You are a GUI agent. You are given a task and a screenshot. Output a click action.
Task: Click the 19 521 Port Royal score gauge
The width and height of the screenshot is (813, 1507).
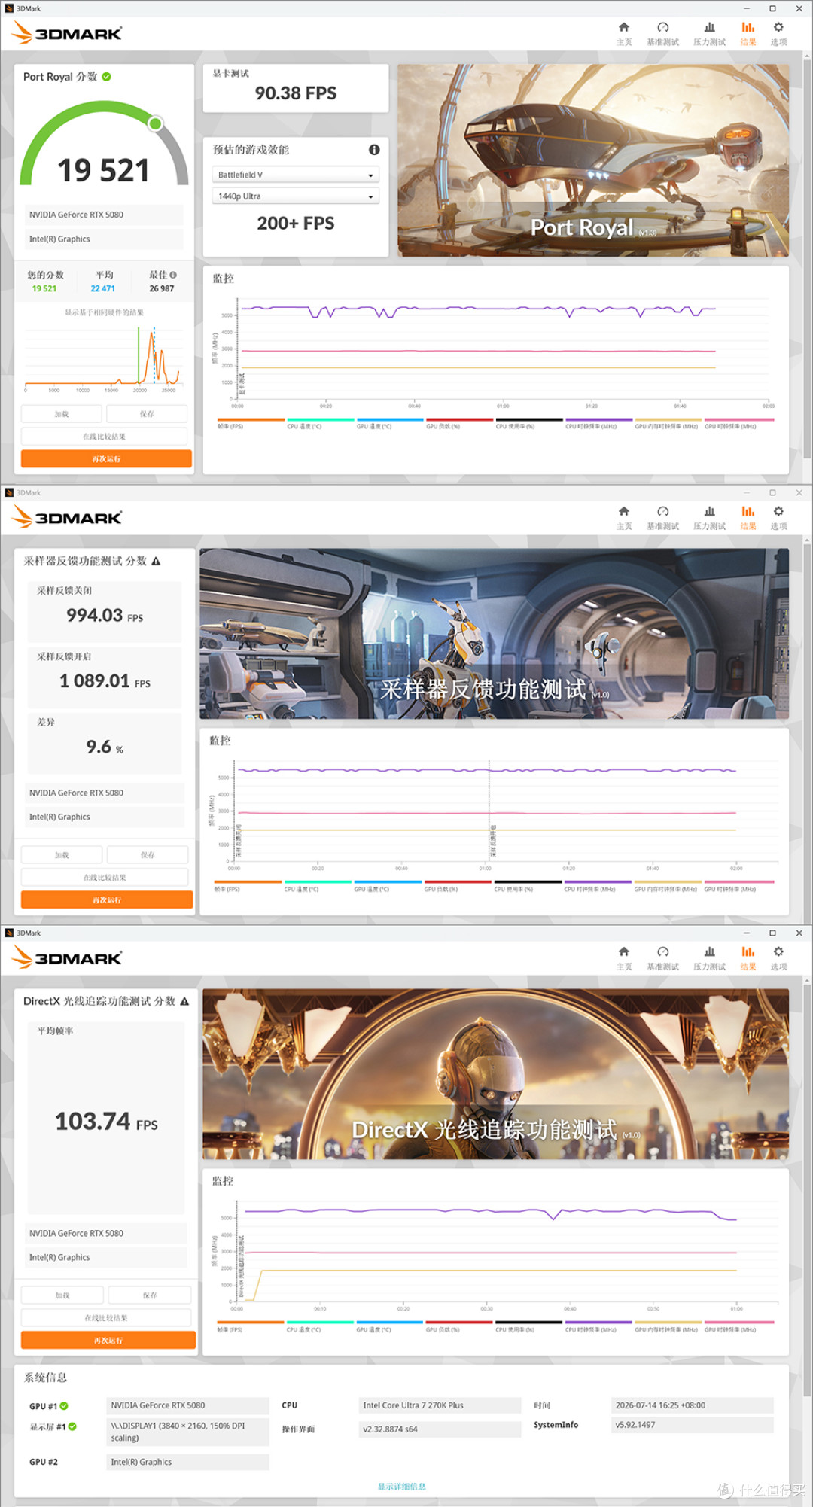[104, 145]
